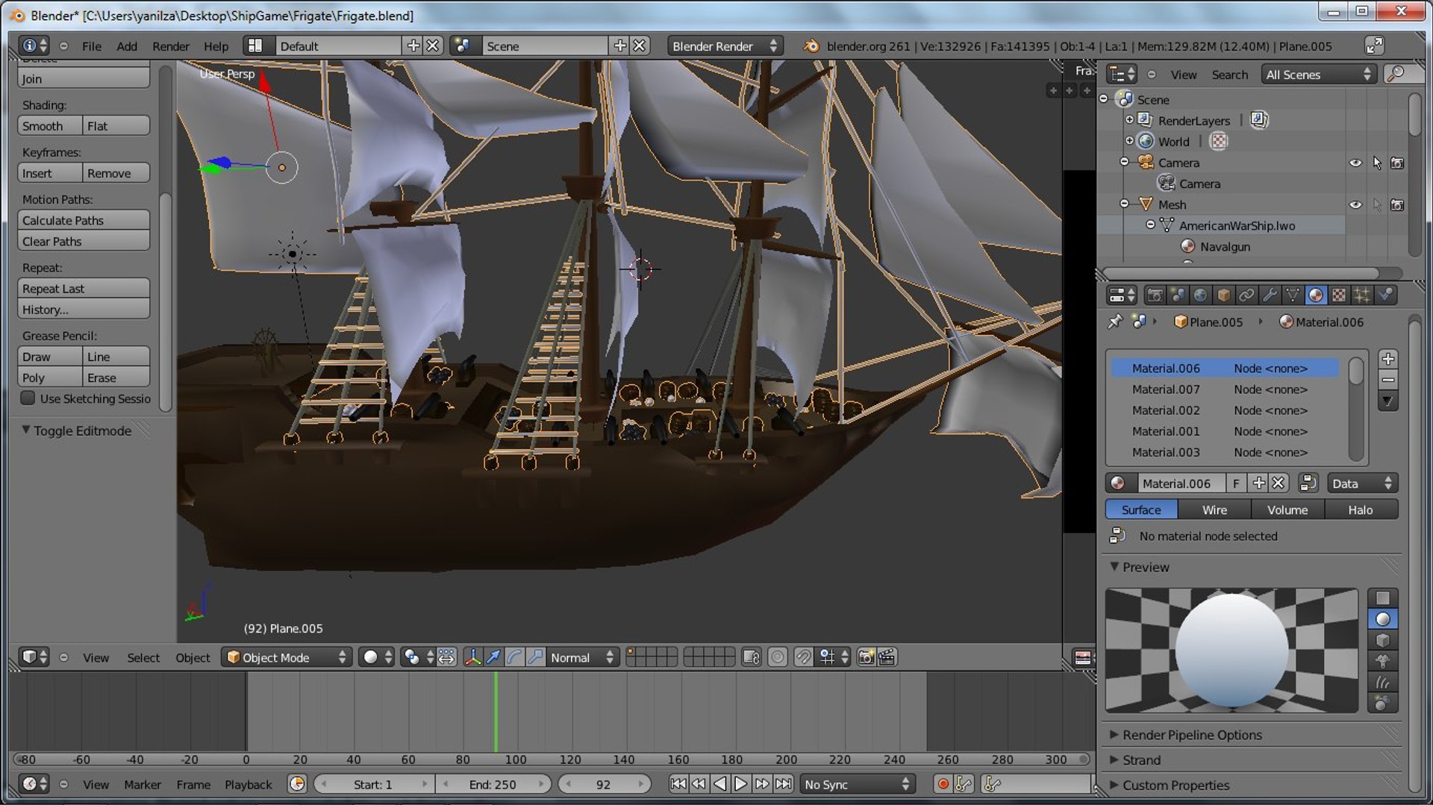The height and width of the screenshot is (805, 1433).
Task: Switch to the Halo material tab
Action: pyautogui.click(x=1361, y=510)
